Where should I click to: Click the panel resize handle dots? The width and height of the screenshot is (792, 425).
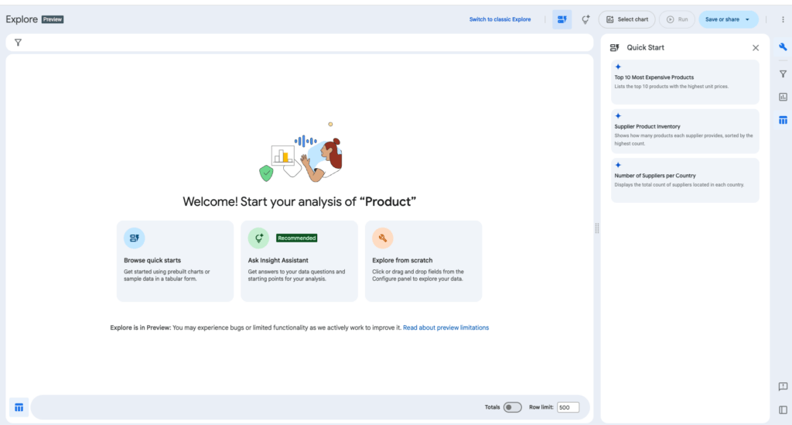[x=597, y=228]
